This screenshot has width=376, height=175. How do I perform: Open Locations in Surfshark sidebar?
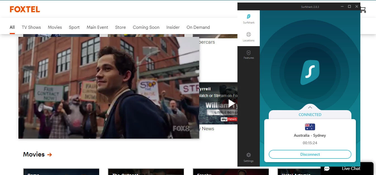249,37
